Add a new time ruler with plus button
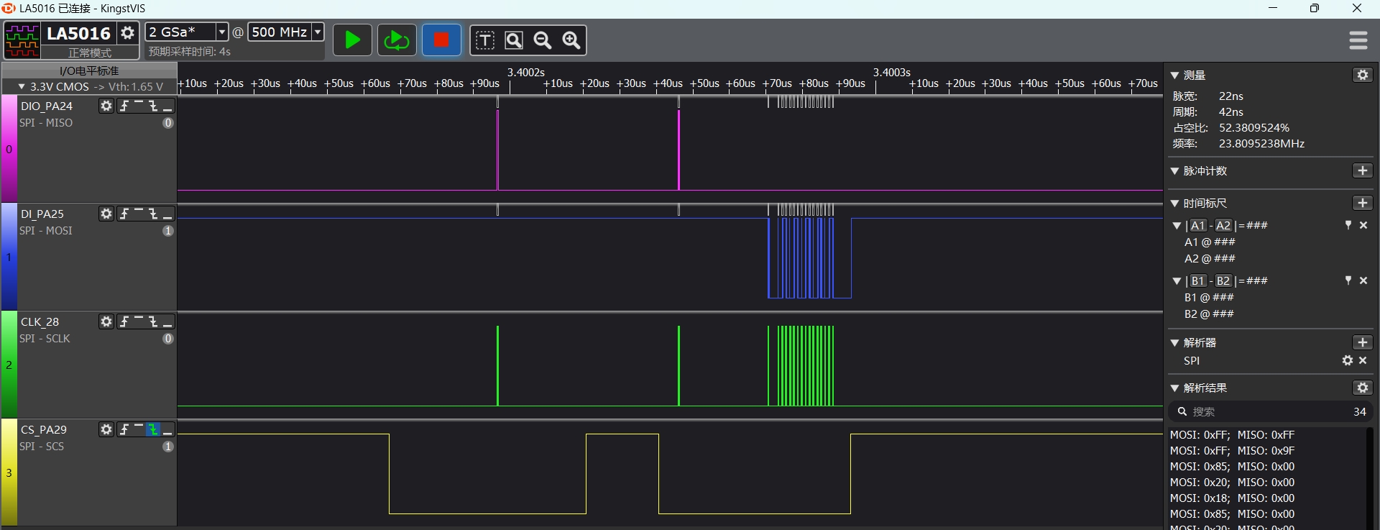The image size is (1380, 530). (1362, 204)
